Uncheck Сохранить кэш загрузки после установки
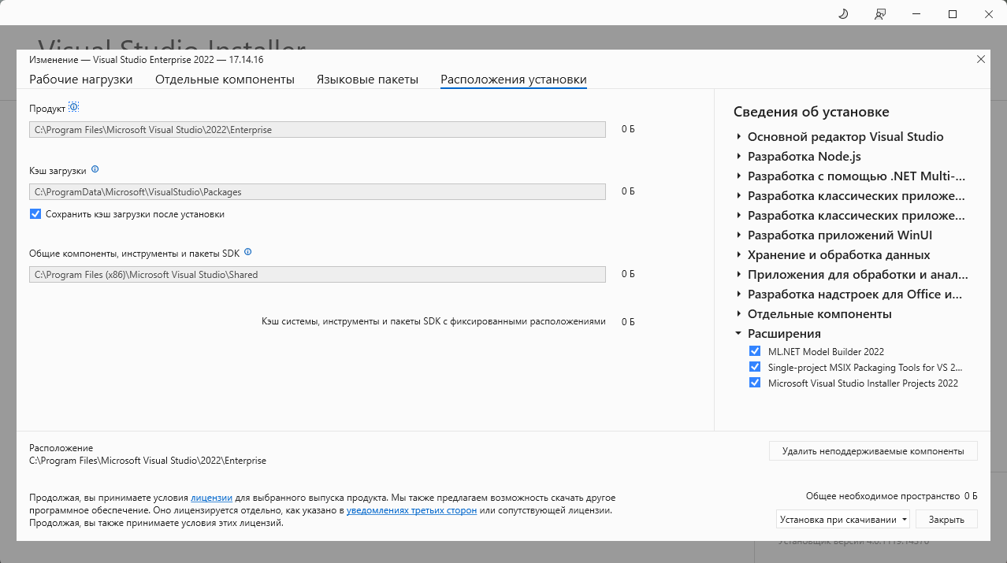1007x563 pixels. pyautogui.click(x=35, y=214)
